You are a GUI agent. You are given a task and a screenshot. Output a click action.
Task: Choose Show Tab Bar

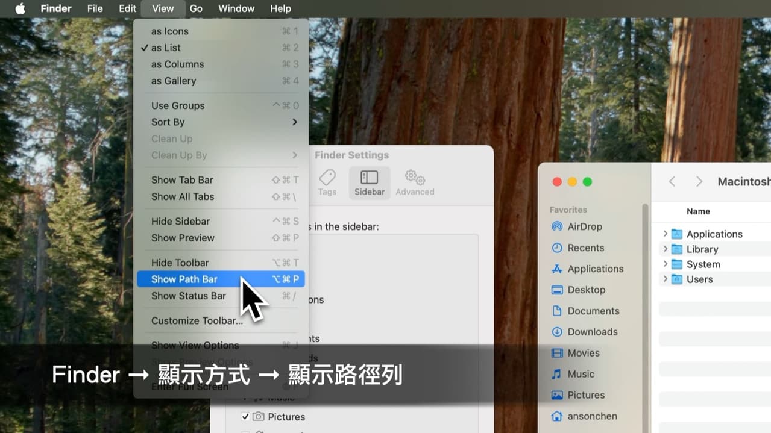(221, 180)
